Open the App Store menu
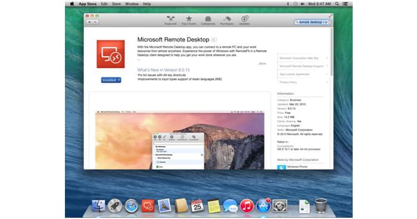The width and height of the screenshot is (417, 219). click(x=88, y=4)
